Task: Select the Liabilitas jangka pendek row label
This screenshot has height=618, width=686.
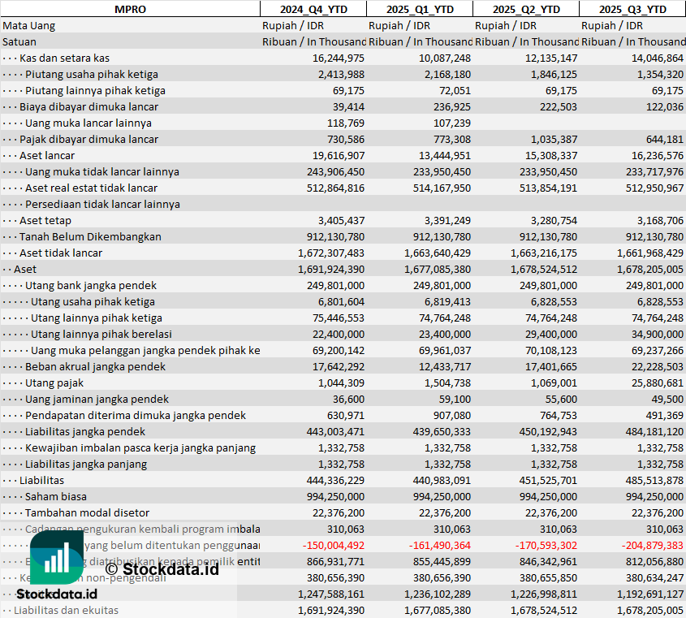Action: coord(85,431)
